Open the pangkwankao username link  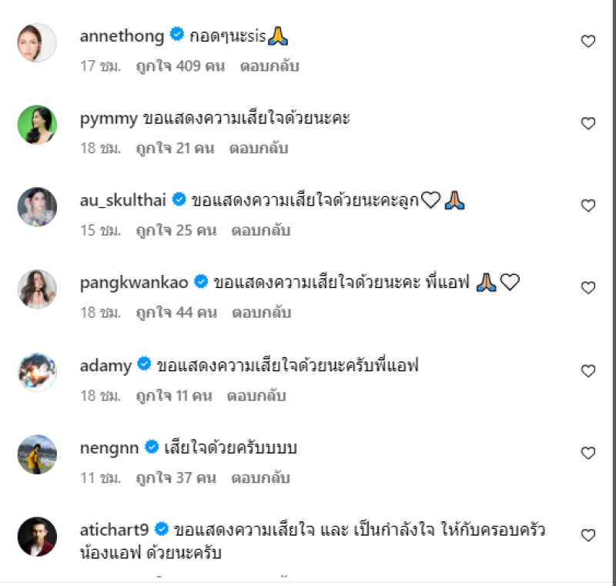point(134,283)
